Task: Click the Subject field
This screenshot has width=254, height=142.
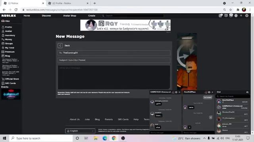Action: pos(114,60)
